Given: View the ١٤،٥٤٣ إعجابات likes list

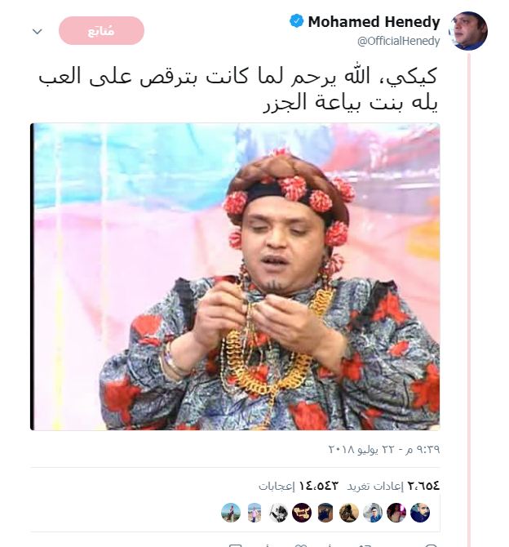Looking at the screenshot, I should point(299,486).
